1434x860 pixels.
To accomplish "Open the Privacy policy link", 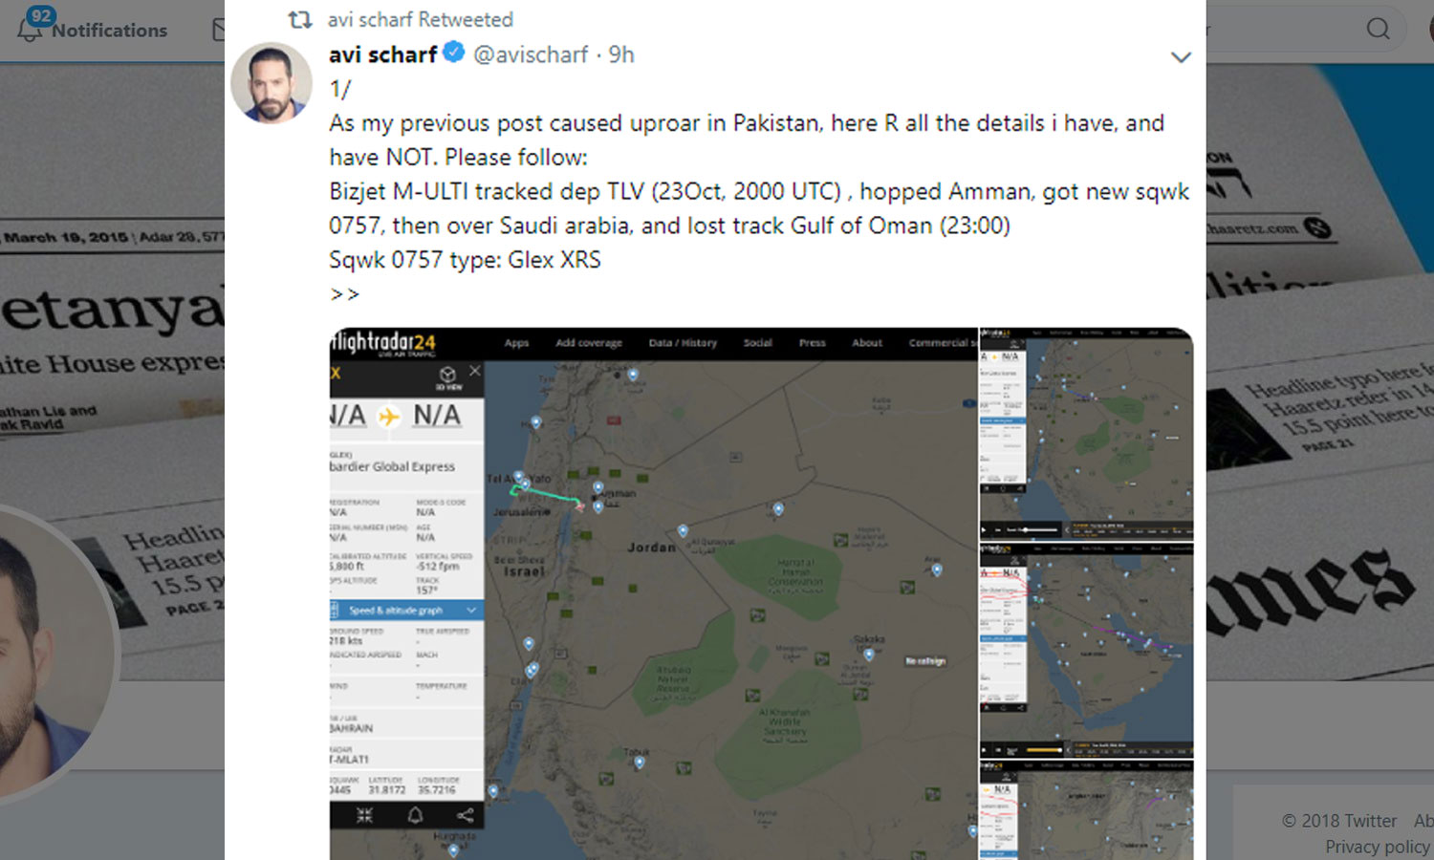I will 1378,847.
